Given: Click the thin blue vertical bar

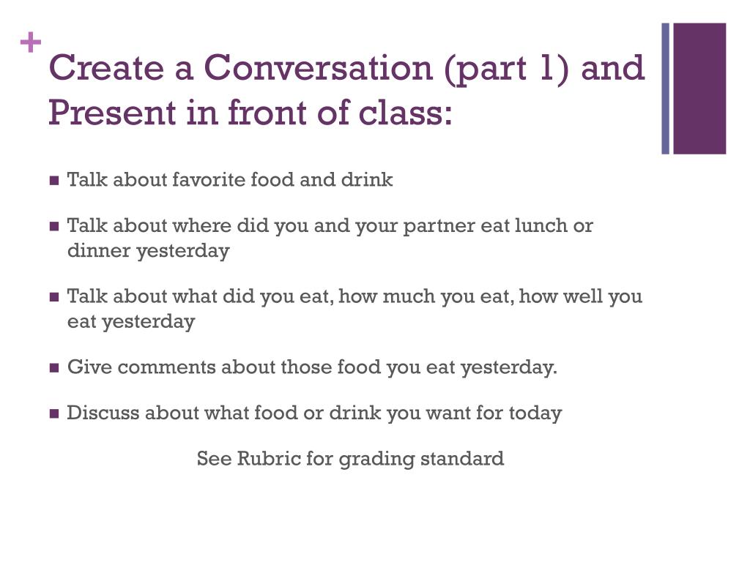Looking at the screenshot, I should pos(665,89).
